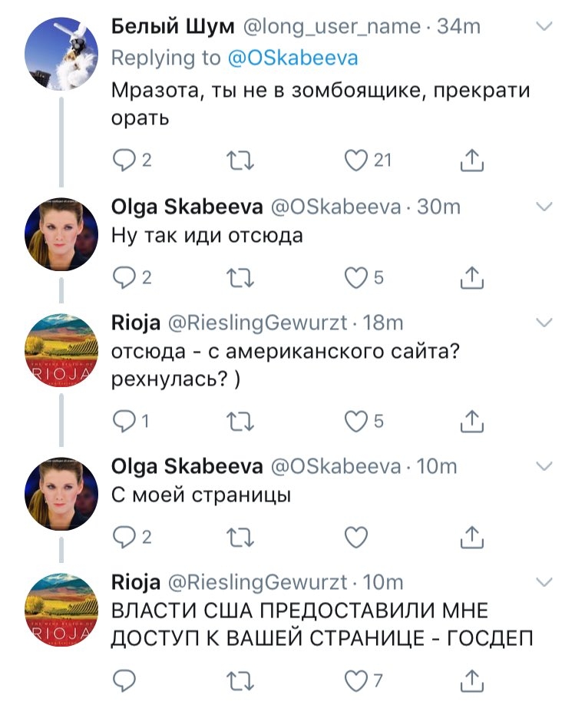Reply to Rioja's ГОСДЕП tweet

pyautogui.click(x=124, y=680)
